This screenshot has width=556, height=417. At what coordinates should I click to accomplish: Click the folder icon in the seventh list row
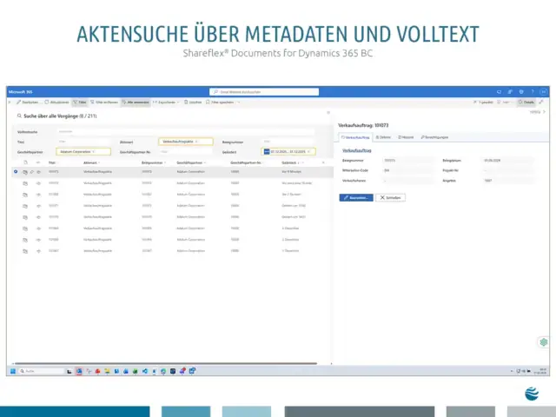coord(25,240)
